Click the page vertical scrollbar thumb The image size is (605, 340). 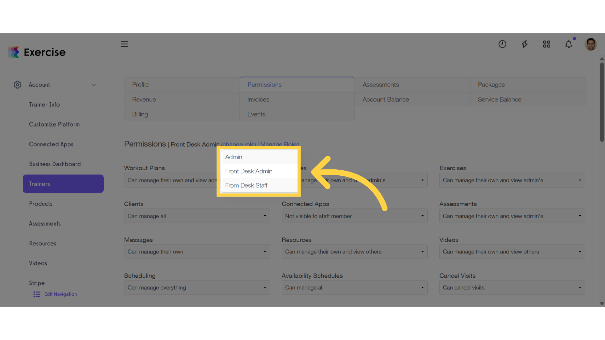(x=602, y=102)
